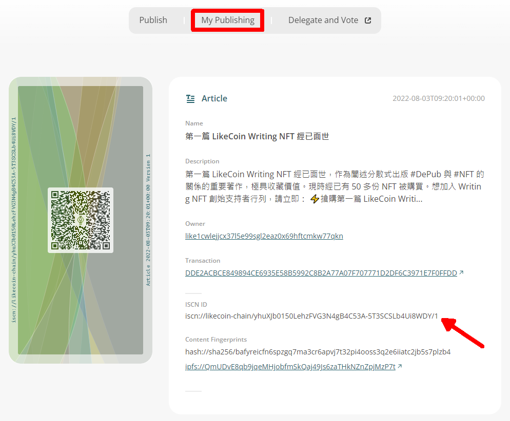Switch to My Publishing tab

(228, 20)
